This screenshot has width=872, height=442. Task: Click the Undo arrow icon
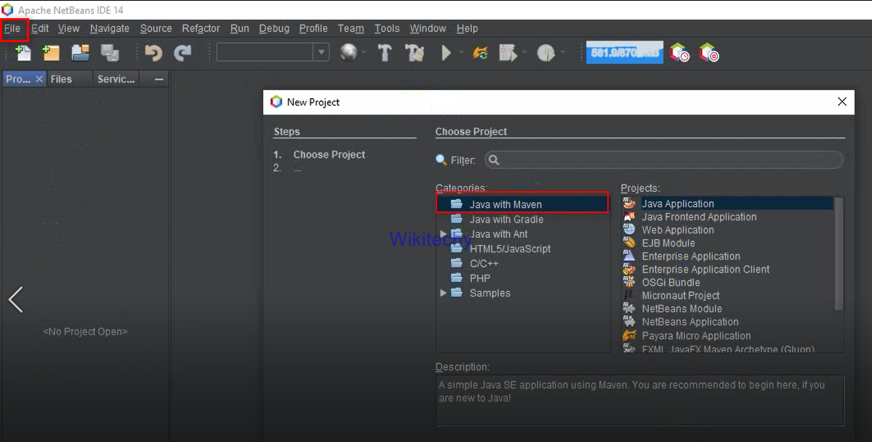[x=153, y=53]
